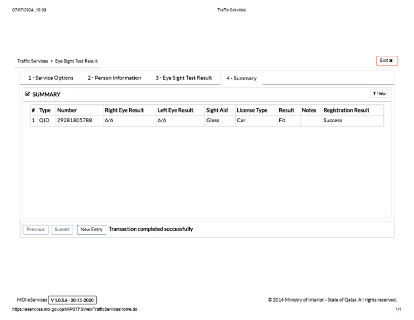The height and width of the screenshot is (320, 414).
Task: Toggle the SUMMARY checkbox icon
Action: click(x=27, y=94)
